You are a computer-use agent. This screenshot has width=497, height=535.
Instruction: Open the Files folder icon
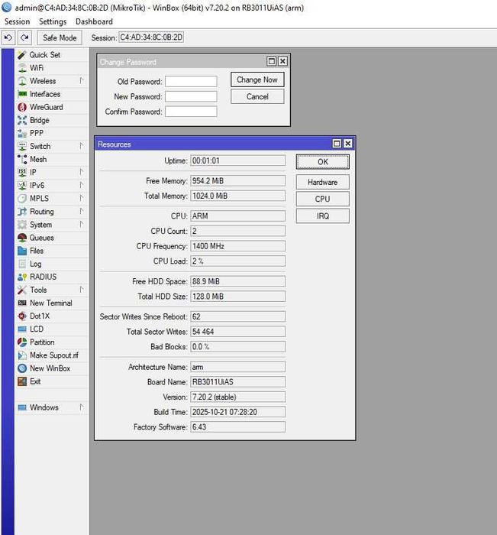tap(22, 251)
